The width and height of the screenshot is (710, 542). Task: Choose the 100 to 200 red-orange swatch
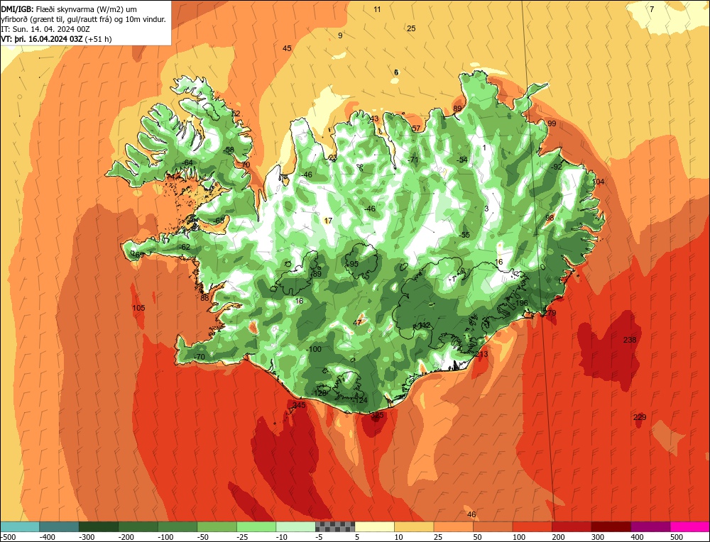coord(532,526)
